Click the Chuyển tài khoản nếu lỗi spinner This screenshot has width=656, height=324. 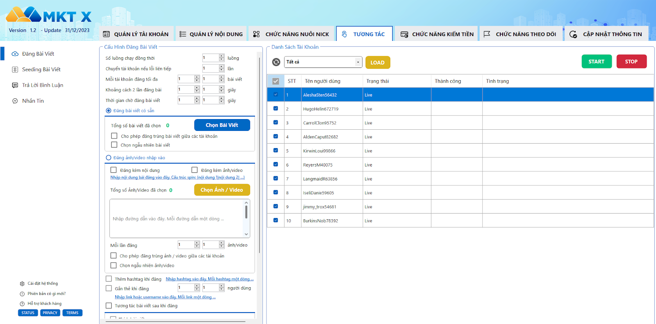213,68
